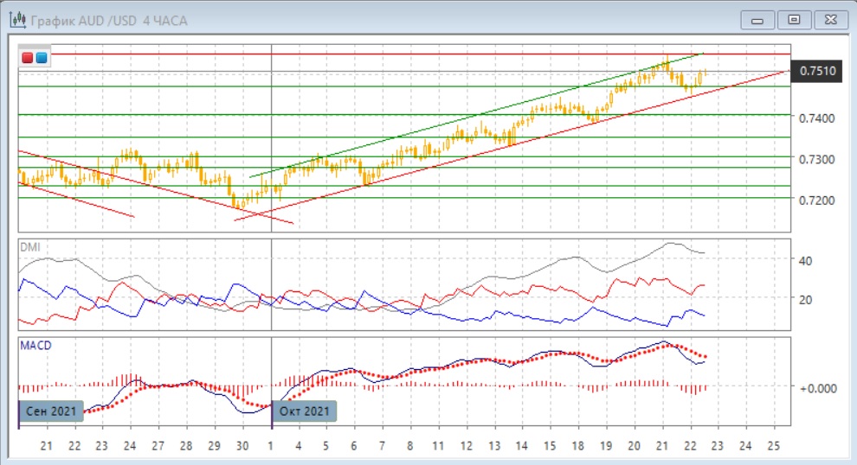Select date 21 at left of time axis

point(47,446)
